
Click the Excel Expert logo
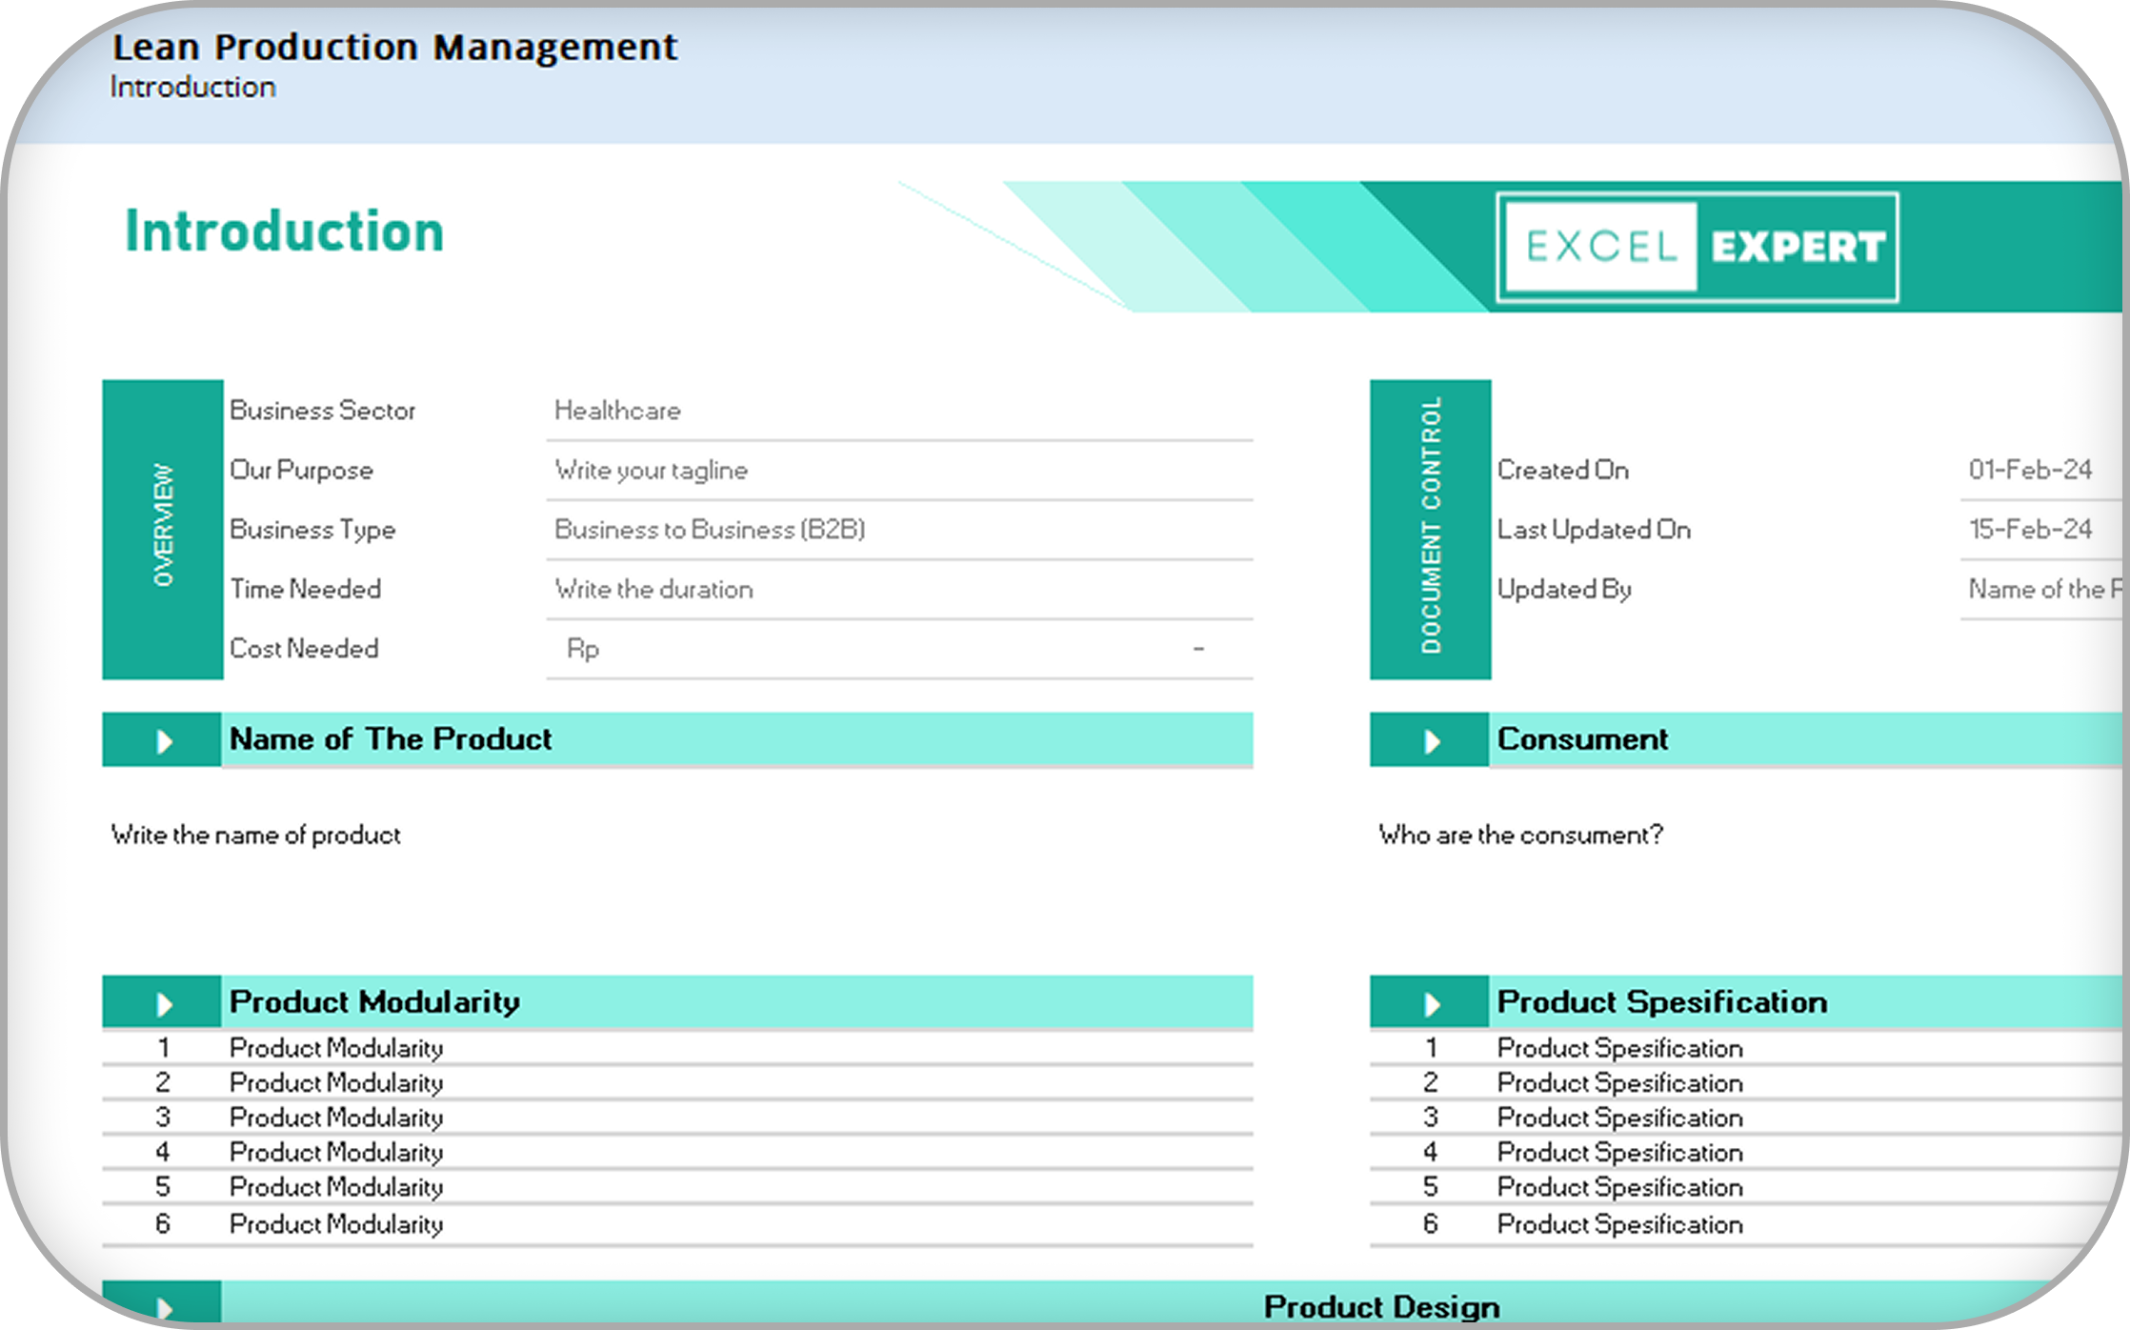(x=1697, y=247)
